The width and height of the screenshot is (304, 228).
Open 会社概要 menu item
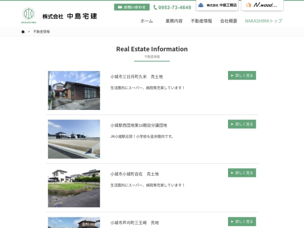pos(229,21)
